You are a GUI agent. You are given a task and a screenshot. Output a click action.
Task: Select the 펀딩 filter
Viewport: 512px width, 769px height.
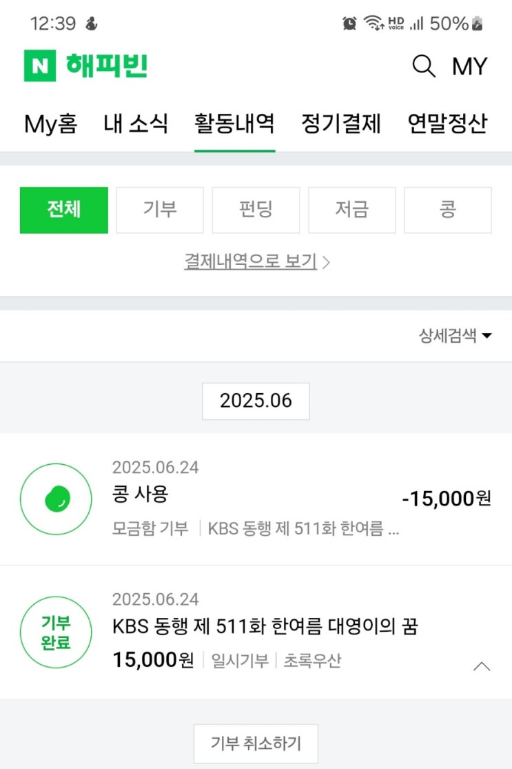coord(256,210)
